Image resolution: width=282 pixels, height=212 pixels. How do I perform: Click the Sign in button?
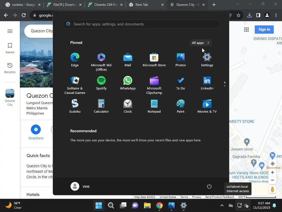264,29
